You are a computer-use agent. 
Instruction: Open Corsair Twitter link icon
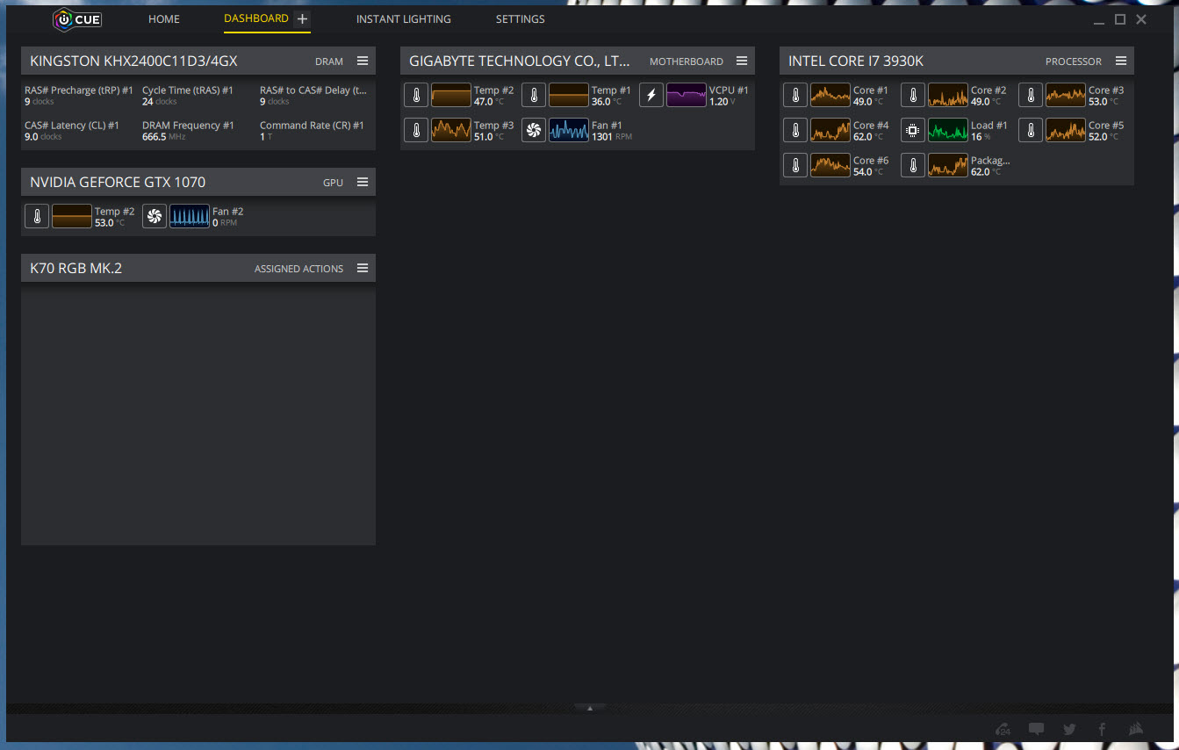1069,729
